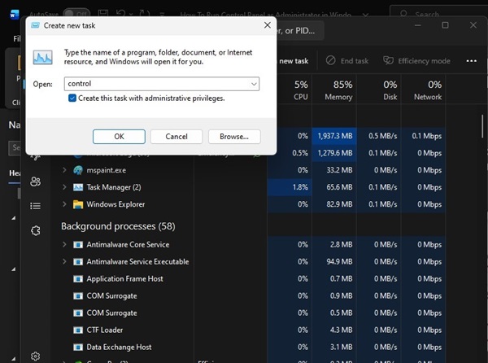The height and width of the screenshot is (363, 488).
Task: Click the CTF Loader process icon
Action: click(x=78, y=330)
